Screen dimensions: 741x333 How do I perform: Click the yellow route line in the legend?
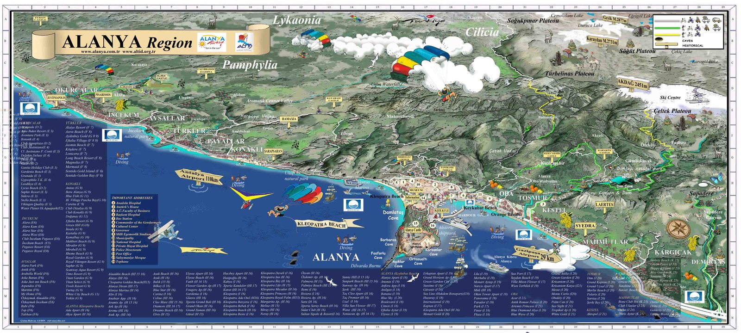667,34
